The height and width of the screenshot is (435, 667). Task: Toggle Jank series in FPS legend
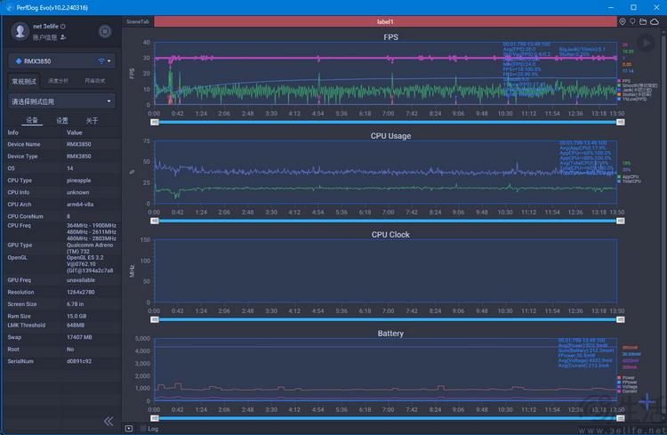click(x=634, y=90)
